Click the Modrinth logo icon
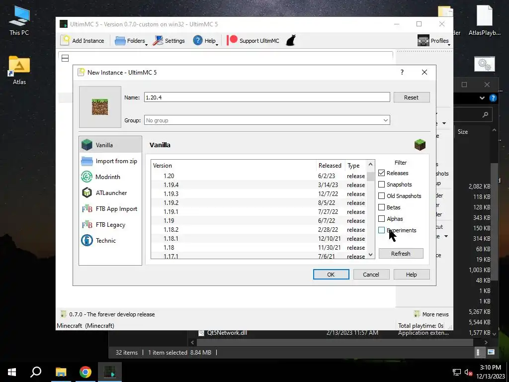This screenshot has height=382, width=509. click(x=87, y=177)
